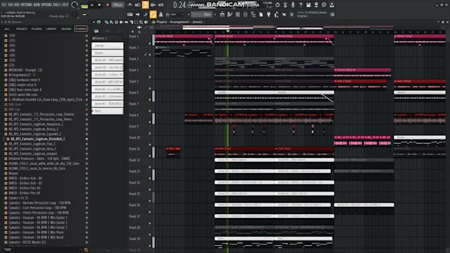Open the PATTERNS menu
Viewport: 450px width, 253px height.
(26, 5)
